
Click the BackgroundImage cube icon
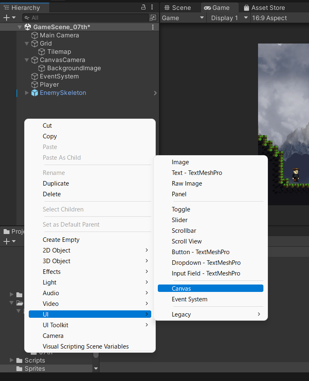coord(42,68)
